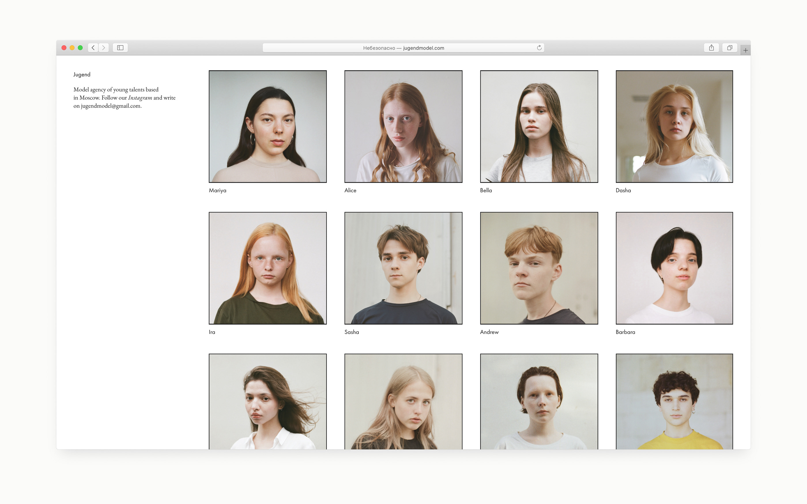This screenshot has height=504, width=807.
Task: View Barbara's model portrait
Action: (x=674, y=268)
